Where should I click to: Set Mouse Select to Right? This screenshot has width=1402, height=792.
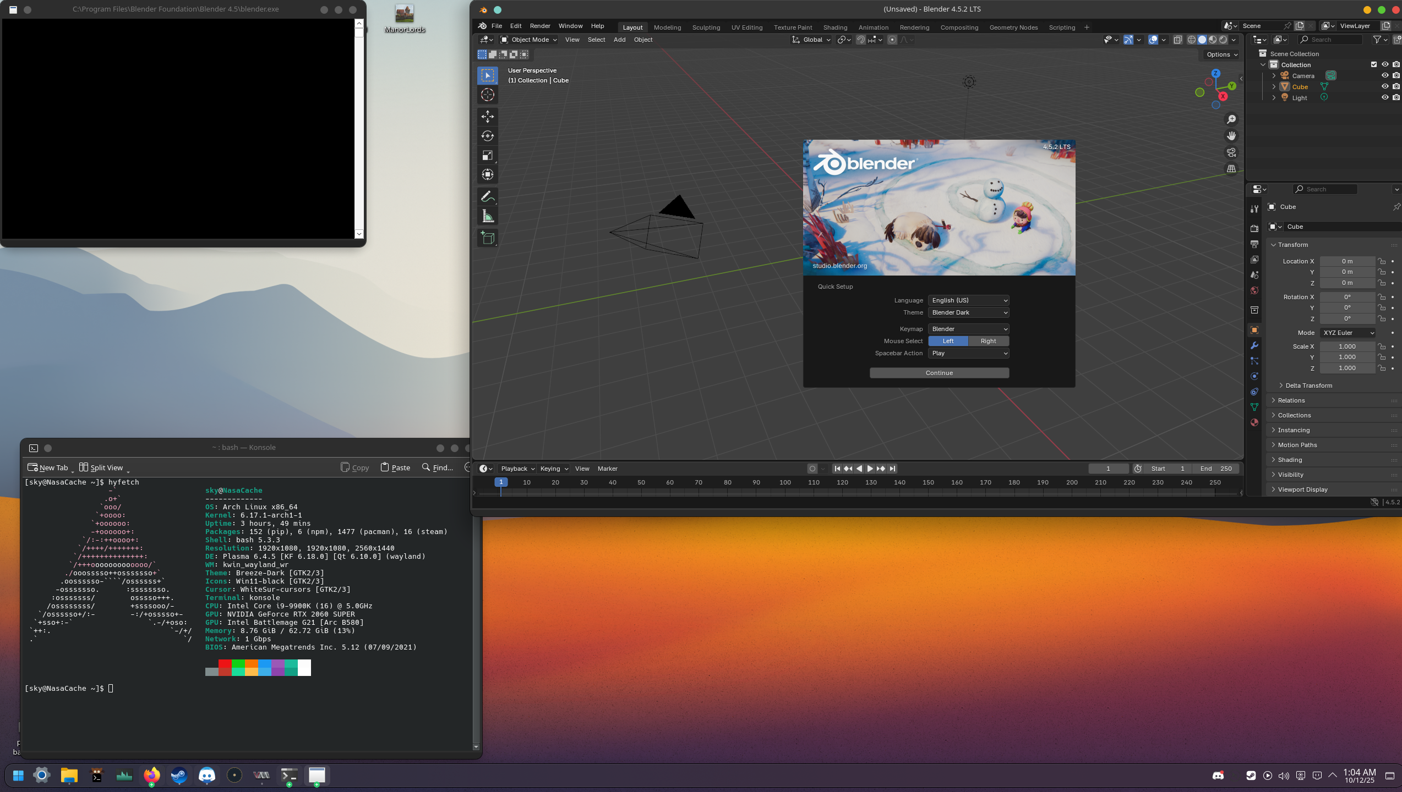[x=988, y=341]
